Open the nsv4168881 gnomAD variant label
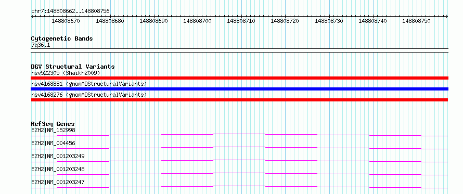Viewport: 463px width, 194px height. pos(89,84)
